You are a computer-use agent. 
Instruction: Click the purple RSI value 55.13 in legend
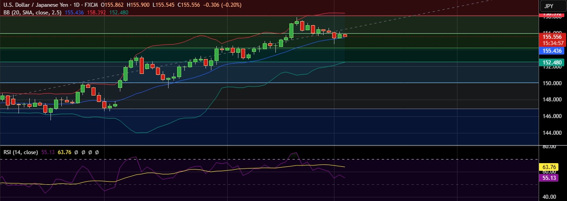tap(48, 152)
